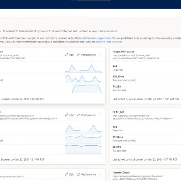Select the Phone_Verification card title

(124, 52)
